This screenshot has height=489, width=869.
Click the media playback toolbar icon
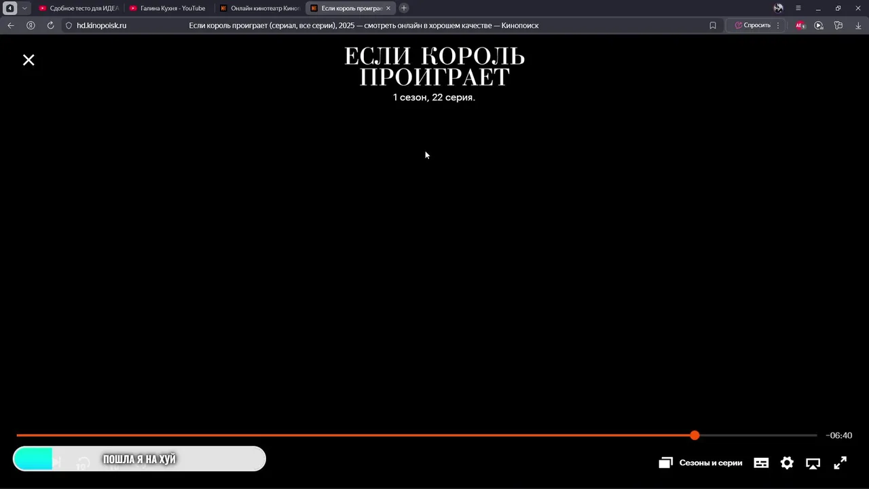click(819, 25)
